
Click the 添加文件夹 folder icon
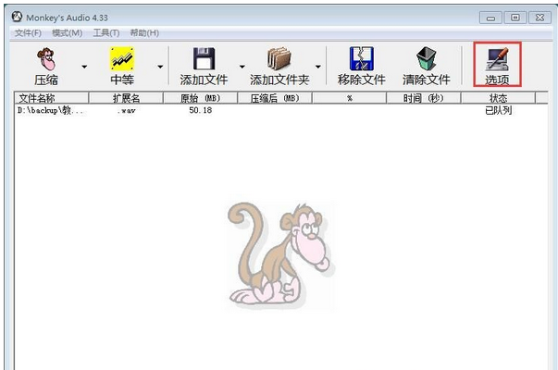tap(279, 59)
